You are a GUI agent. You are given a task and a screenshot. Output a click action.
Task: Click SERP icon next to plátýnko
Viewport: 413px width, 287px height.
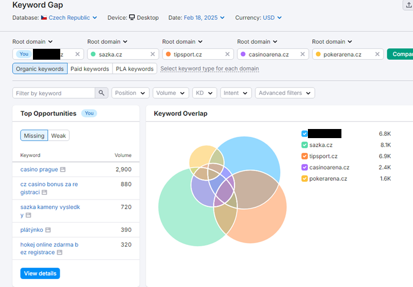[x=48, y=230]
